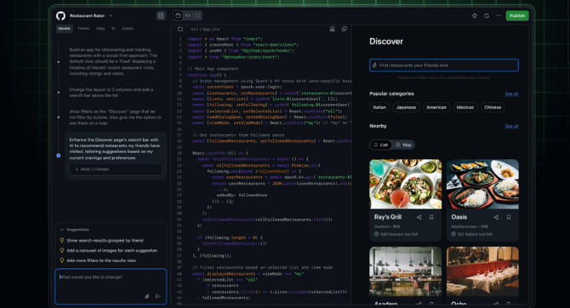Click the sparkle icon in the search field
This screenshot has height=308, width=570.
(375, 66)
